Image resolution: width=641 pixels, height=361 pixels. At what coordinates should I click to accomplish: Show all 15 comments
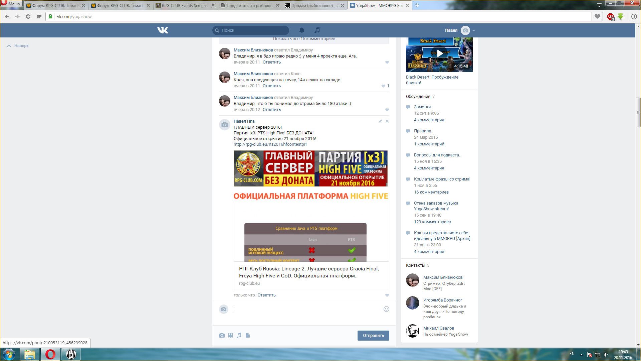304,39
